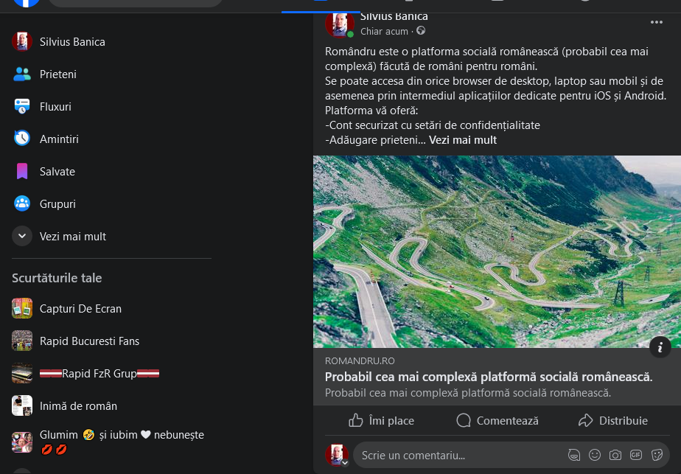This screenshot has height=474, width=681.
Task: Open Salvate bookmark icon
Action: click(x=22, y=172)
